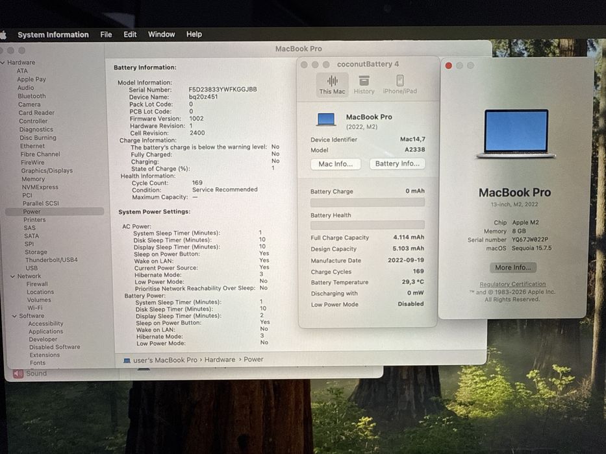The width and height of the screenshot is (606, 454).
Task: Select ATA in the sidebar
Action: coord(22,71)
